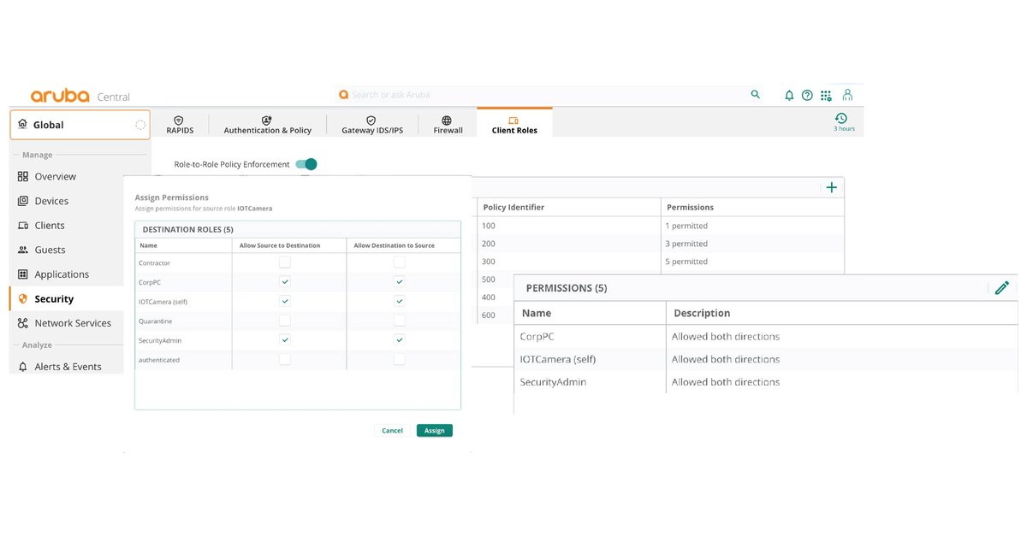This screenshot has width=1027, height=536.
Task: Open Network Services in the sidebar
Action: (x=73, y=323)
